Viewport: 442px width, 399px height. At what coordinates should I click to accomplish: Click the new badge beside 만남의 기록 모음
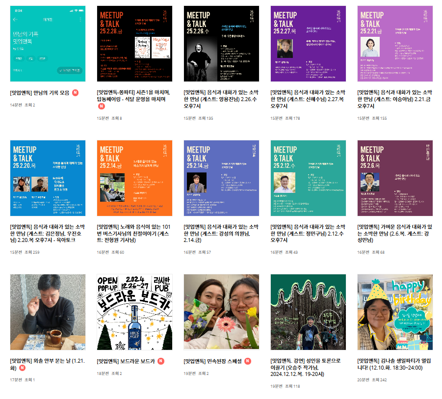coord(75,93)
